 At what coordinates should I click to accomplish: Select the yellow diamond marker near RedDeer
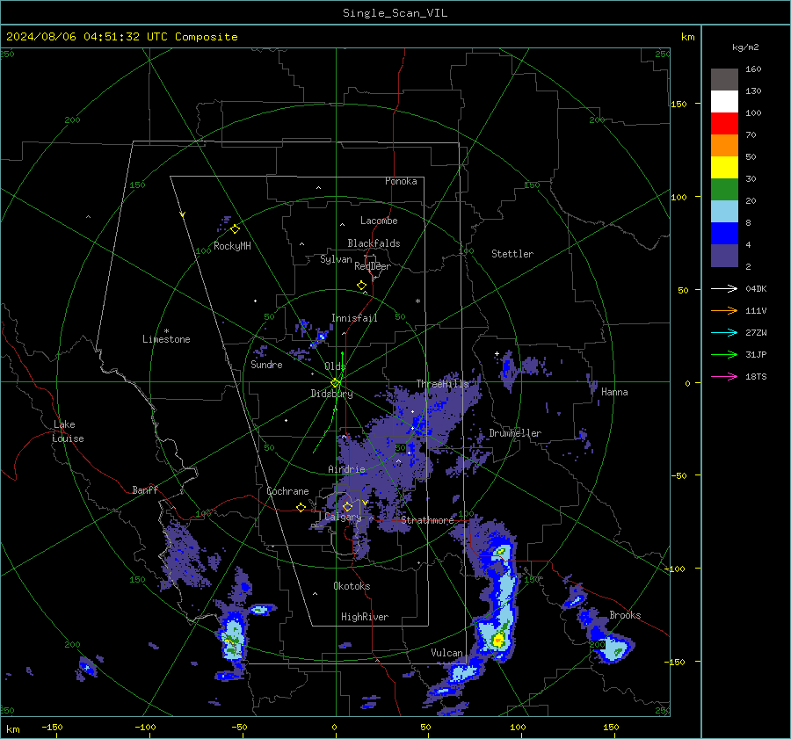[361, 286]
